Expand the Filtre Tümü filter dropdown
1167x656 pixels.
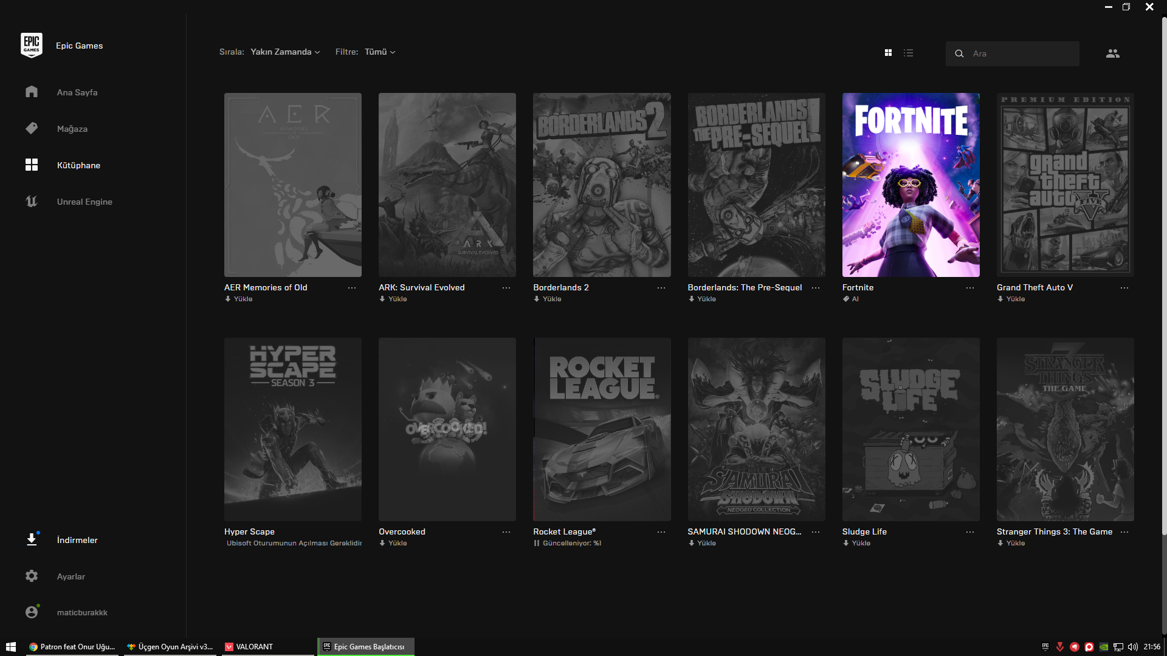click(x=380, y=52)
